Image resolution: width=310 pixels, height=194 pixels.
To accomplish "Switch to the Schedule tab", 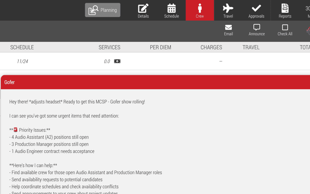I will click(171, 10).
